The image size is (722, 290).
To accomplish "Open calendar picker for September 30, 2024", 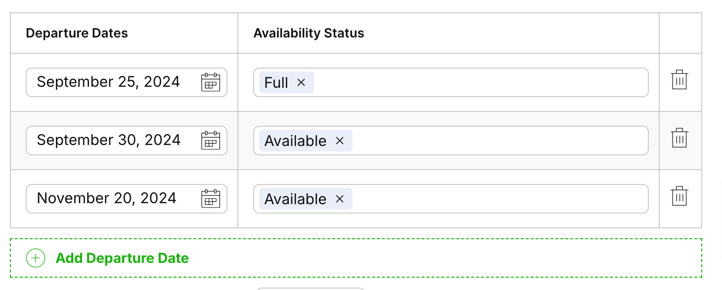I will (211, 141).
